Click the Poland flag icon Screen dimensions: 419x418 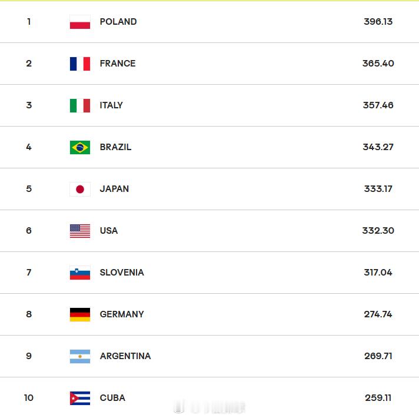click(x=80, y=22)
